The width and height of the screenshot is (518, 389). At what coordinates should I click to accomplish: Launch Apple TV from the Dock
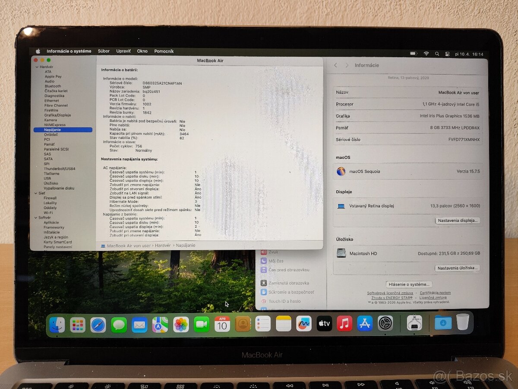coord(324,323)
